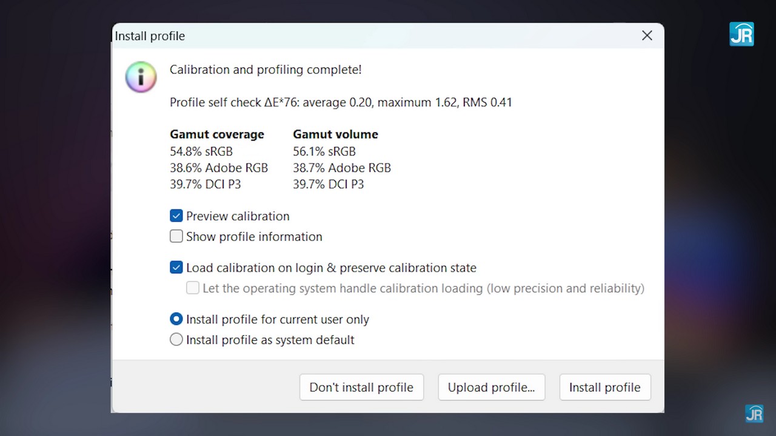Select Install profile for current user only
The image size is (776, 436).
(x=176, y=319)
